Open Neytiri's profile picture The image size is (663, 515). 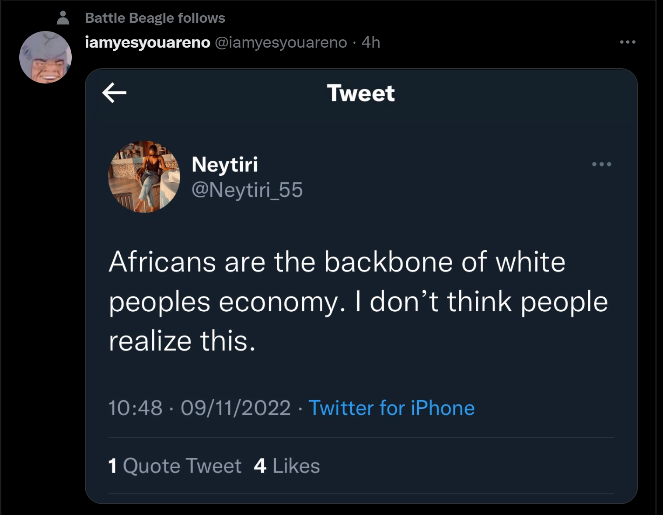tap(144, 177)
